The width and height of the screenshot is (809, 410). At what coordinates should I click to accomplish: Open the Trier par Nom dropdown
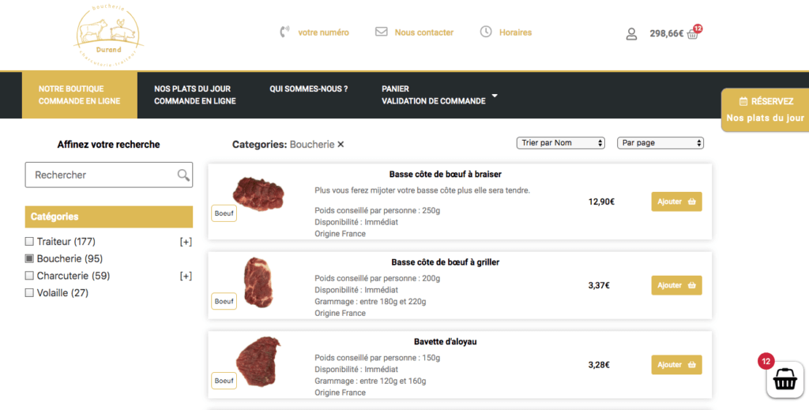click(560, 143)
